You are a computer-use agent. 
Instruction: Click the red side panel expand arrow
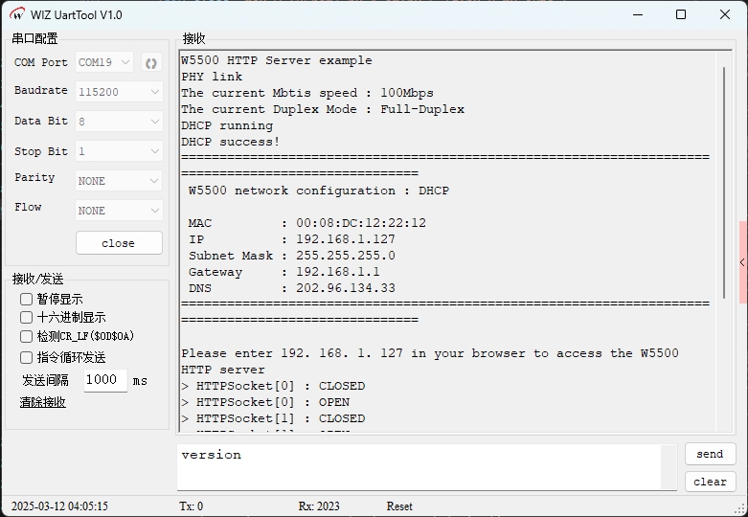pos(742,262)
